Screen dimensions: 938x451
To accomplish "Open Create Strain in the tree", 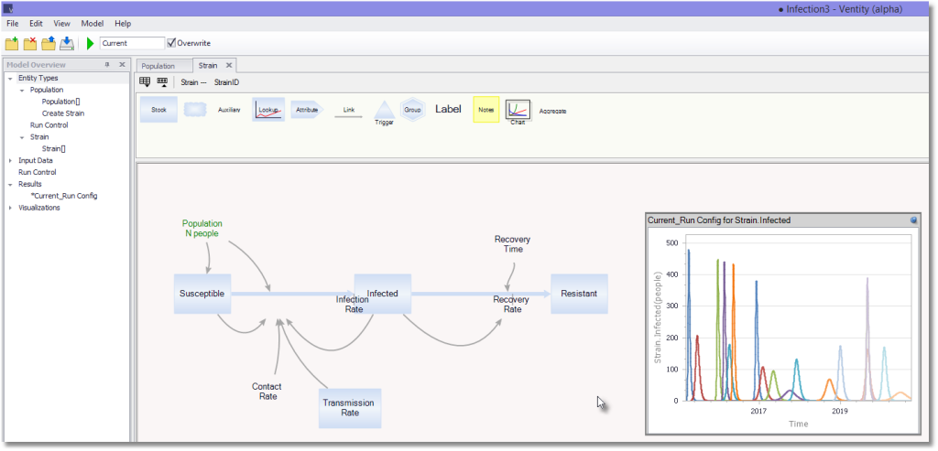I will [63, 113].
